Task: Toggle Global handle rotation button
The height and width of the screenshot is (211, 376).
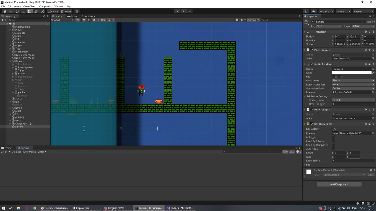Action: click(x=66, y=11)
